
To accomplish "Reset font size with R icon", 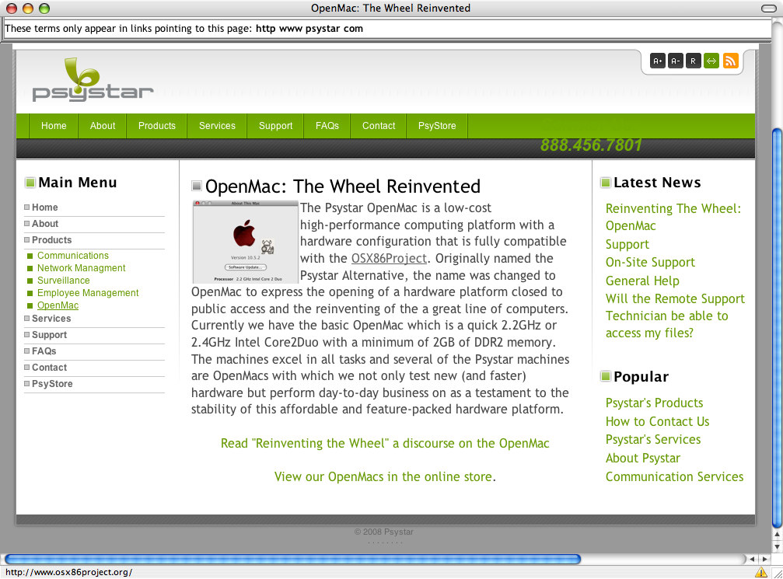I will click(693, 61).
